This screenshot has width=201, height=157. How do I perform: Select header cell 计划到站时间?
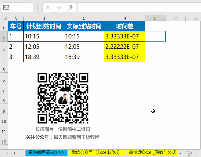click(44, 26)
